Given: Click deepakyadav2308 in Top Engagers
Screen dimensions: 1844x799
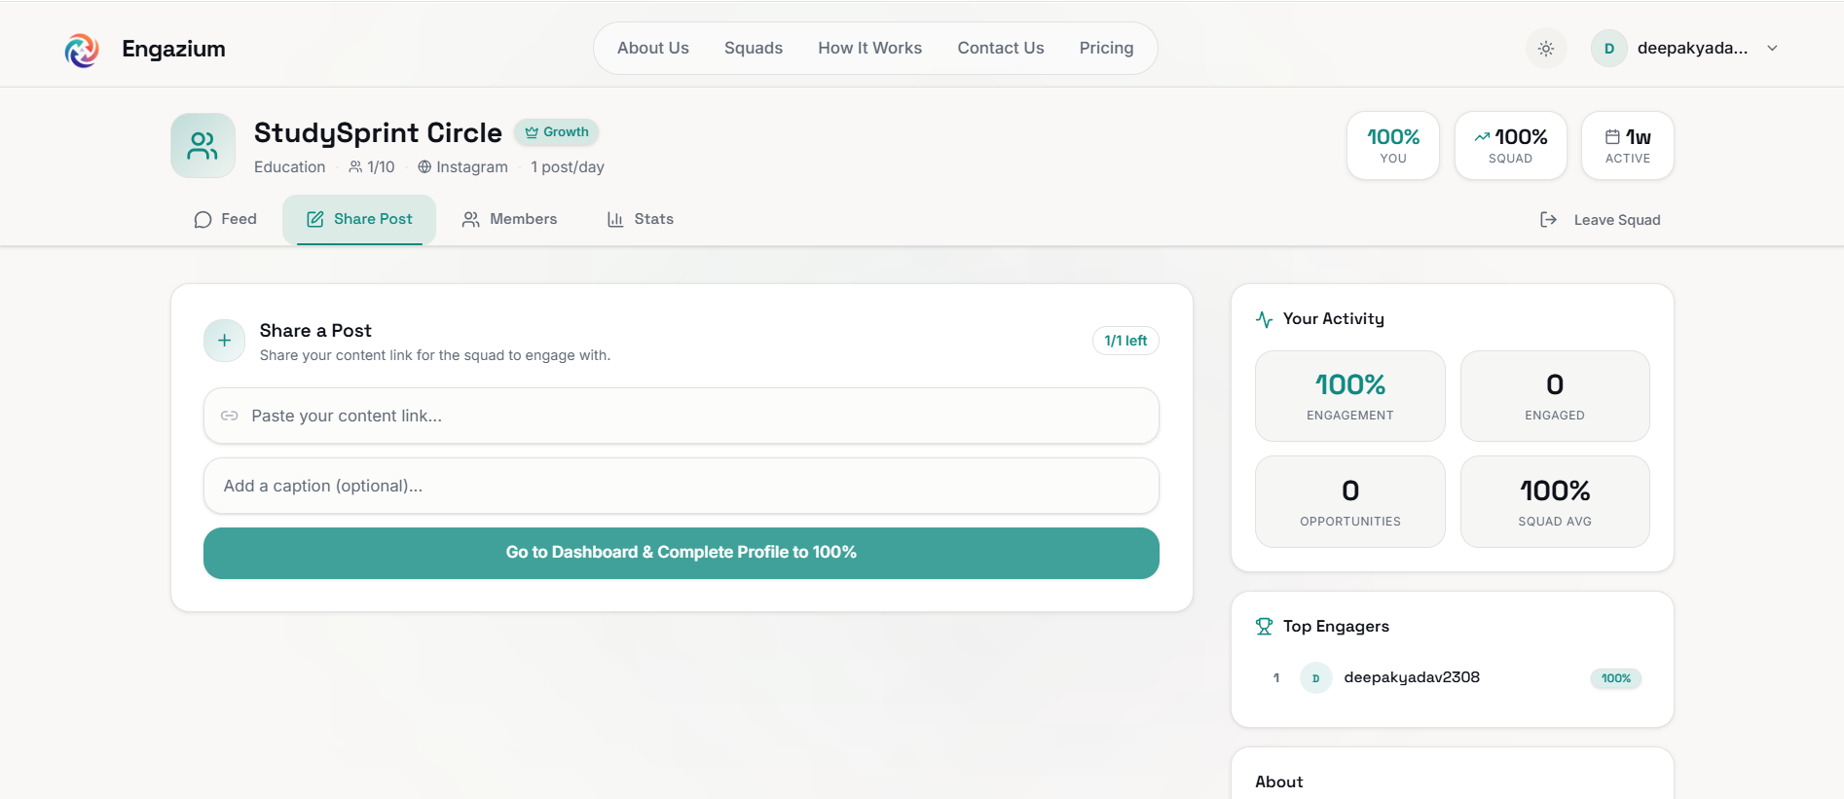Looking at the screenshot, I should pos(1412,677).
